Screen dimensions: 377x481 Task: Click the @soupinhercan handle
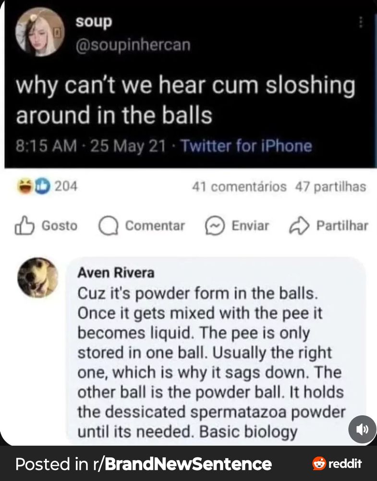click(x=133, y=45)
